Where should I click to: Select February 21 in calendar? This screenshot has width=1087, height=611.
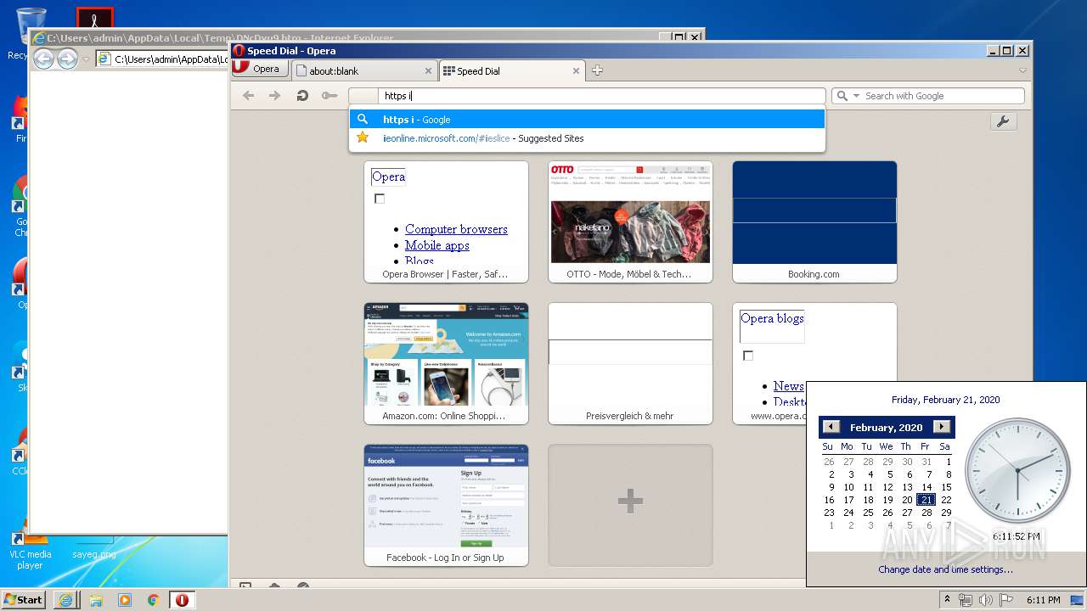[x=926, y=500]
